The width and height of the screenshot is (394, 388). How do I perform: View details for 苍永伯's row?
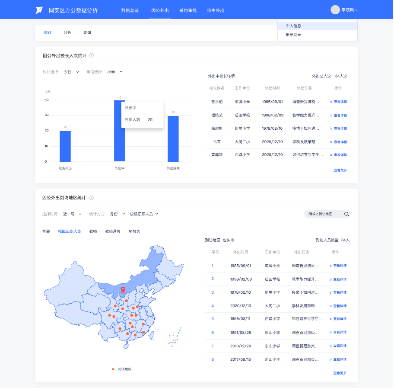pos(338,102)
